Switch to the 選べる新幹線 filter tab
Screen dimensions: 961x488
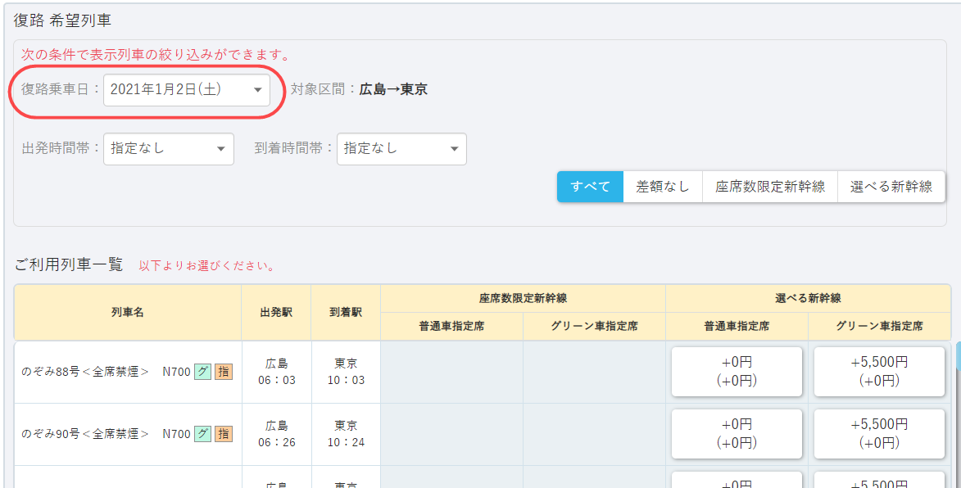891,187
